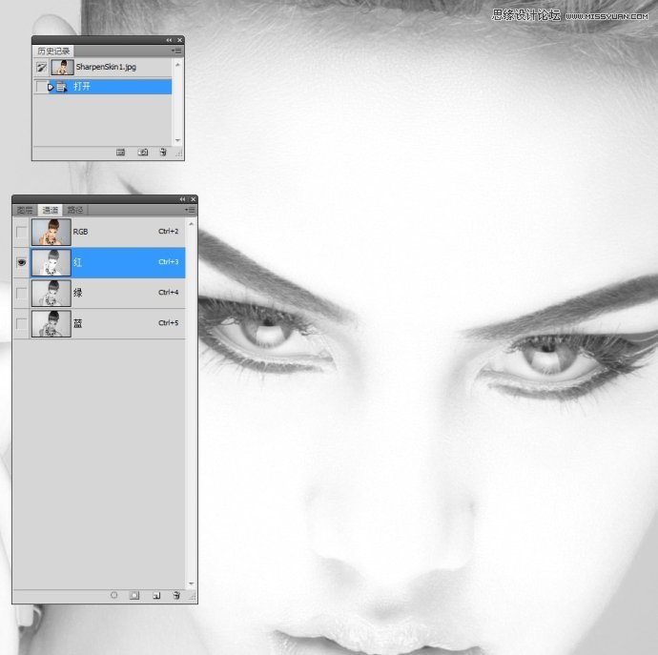658x655 pixels.
Task: Show the RGB composite channel visibility
Action: 21,232
